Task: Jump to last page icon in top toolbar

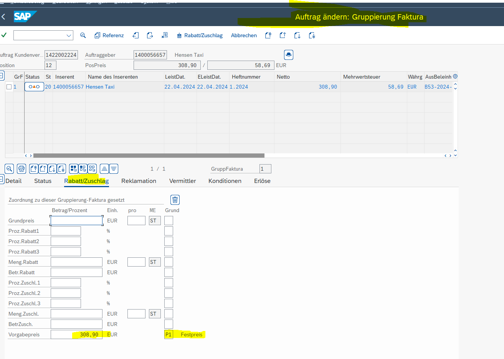Action: click(312, 35)
